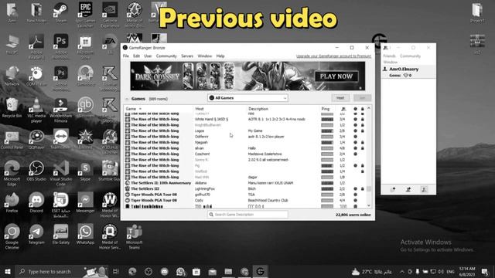Open the Google Chrome desktop shortcut
This screenshot has height=278, width=495.
pos(12,237)
